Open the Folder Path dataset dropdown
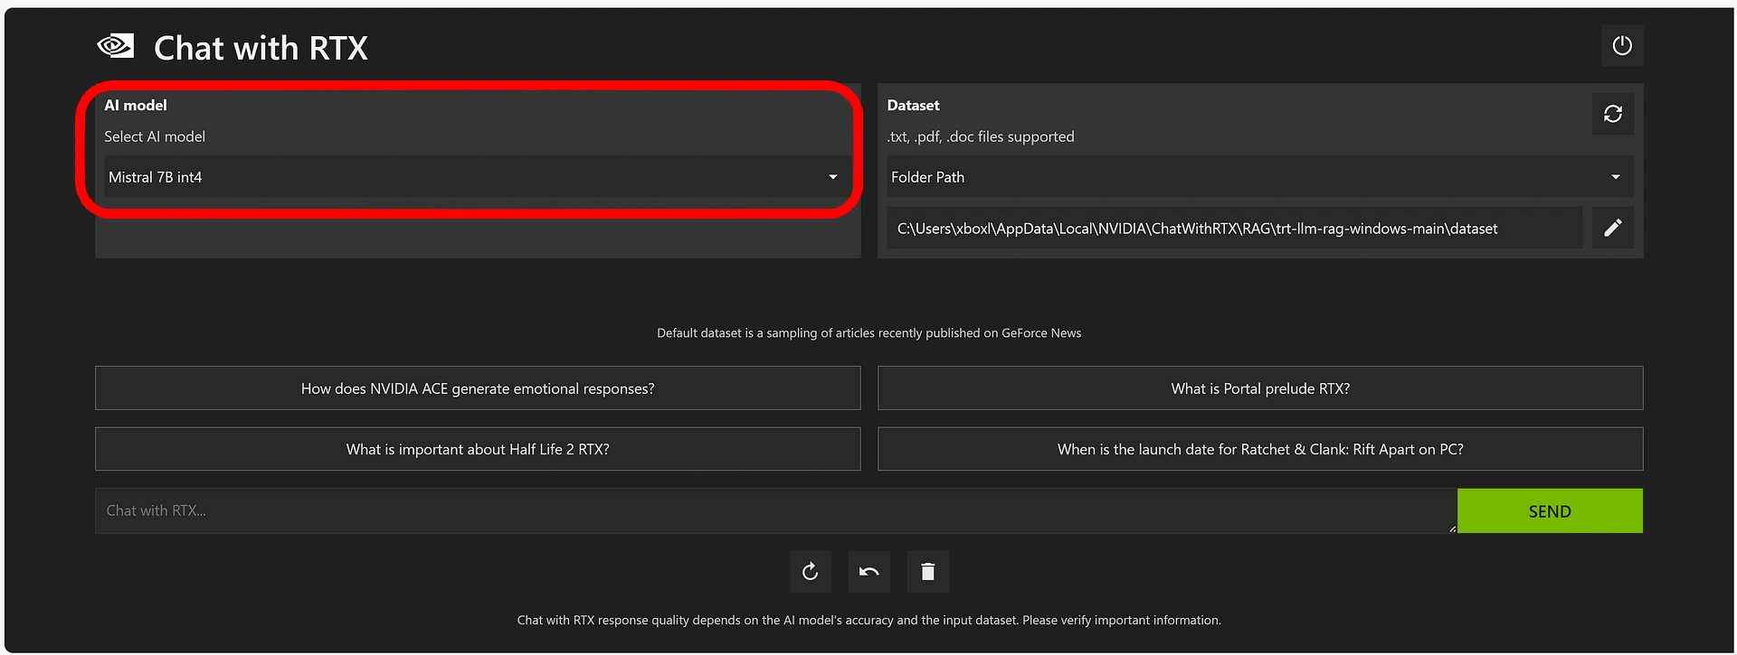 (x=1259, y=177)
